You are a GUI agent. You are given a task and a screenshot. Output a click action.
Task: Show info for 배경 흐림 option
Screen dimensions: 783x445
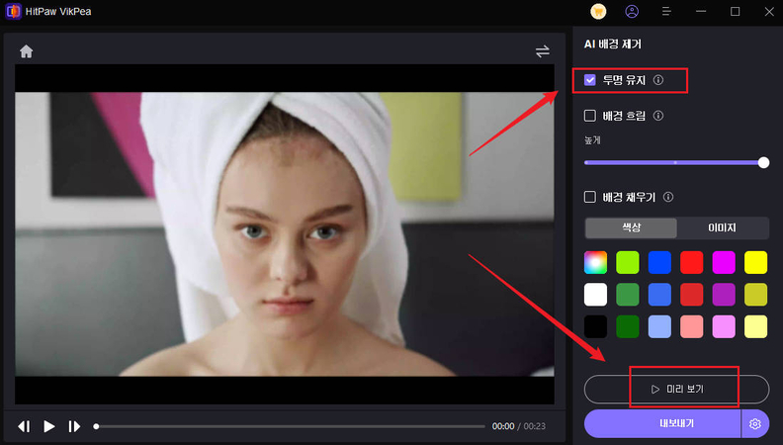(x=658, y=116)
